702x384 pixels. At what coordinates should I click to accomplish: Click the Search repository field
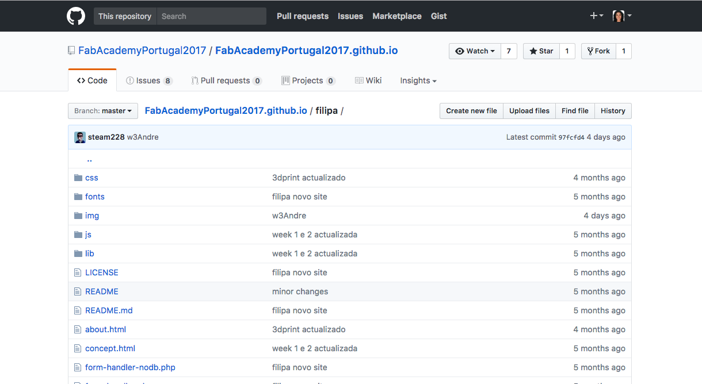tap(211, 16)
